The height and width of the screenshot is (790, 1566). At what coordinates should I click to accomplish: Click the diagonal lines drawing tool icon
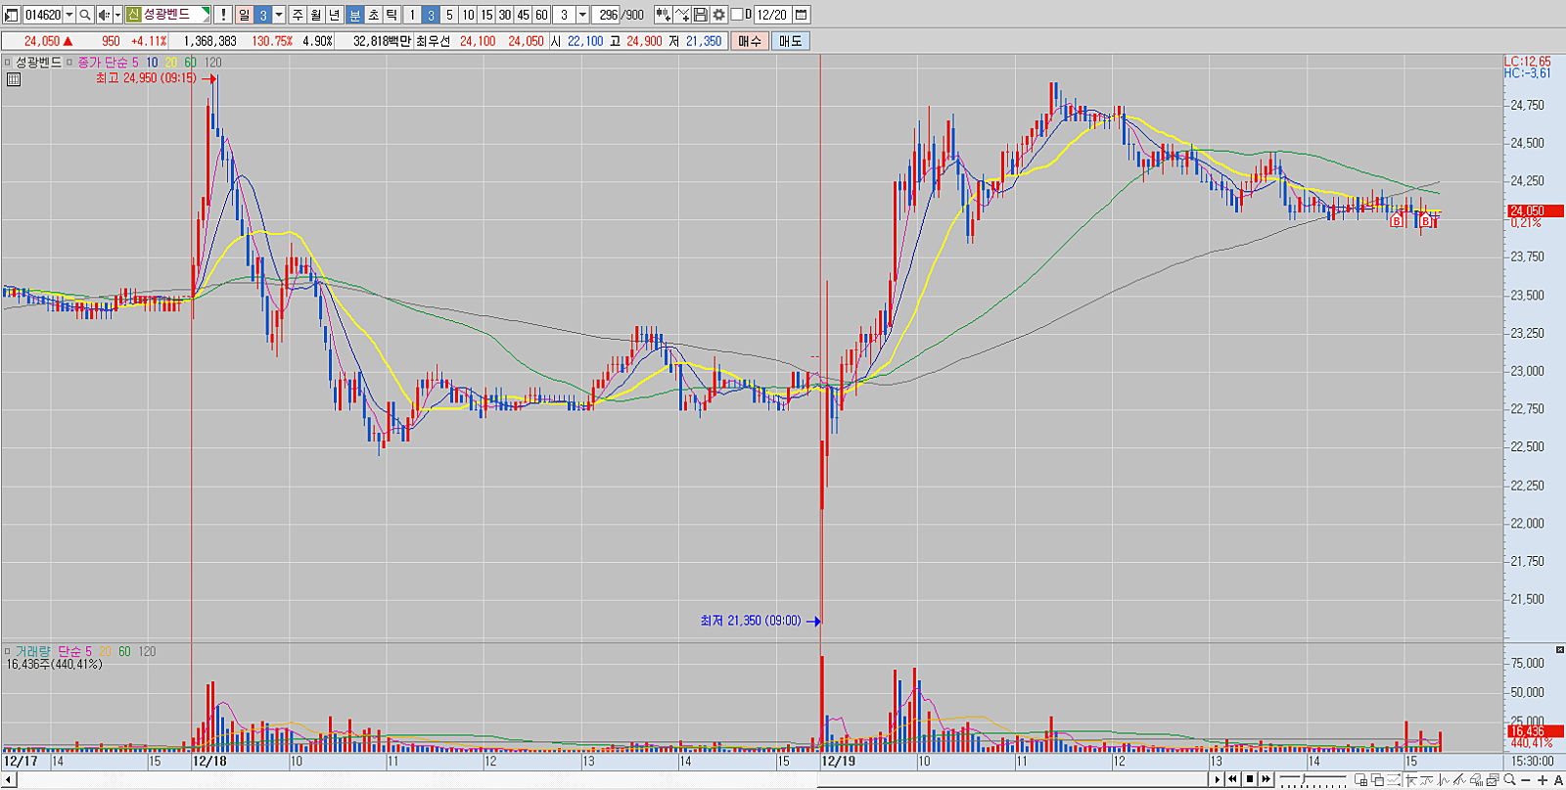point(1459,780)
